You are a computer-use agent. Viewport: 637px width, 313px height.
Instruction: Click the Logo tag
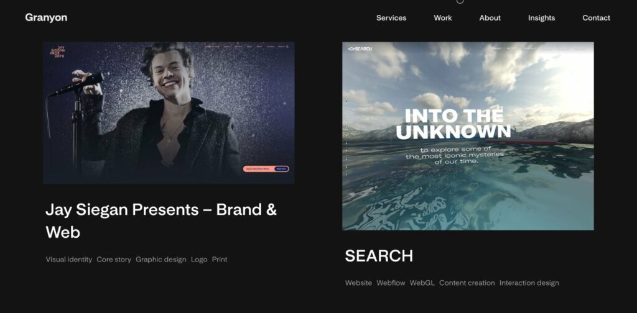coord(199,260)
